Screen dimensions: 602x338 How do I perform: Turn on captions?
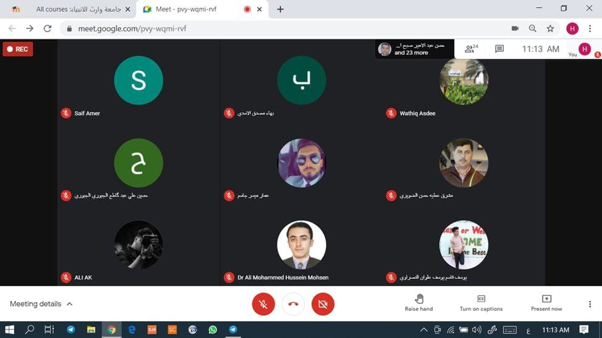[x=481, y=299]
